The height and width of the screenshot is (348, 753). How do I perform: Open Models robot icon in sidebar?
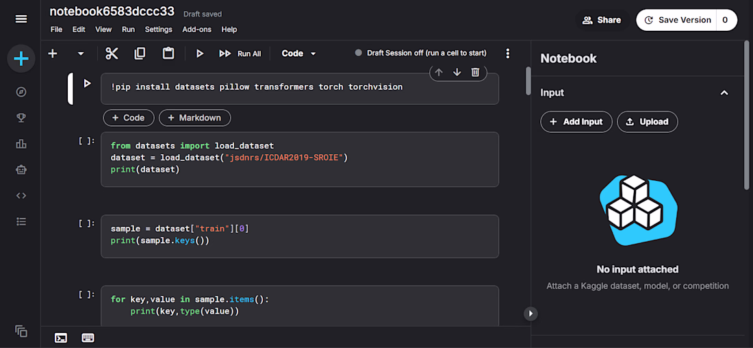click(x=21, y=170)
